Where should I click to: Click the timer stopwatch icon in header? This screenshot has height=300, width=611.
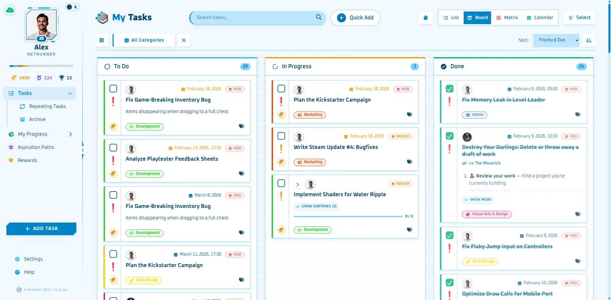pos(425,18)
